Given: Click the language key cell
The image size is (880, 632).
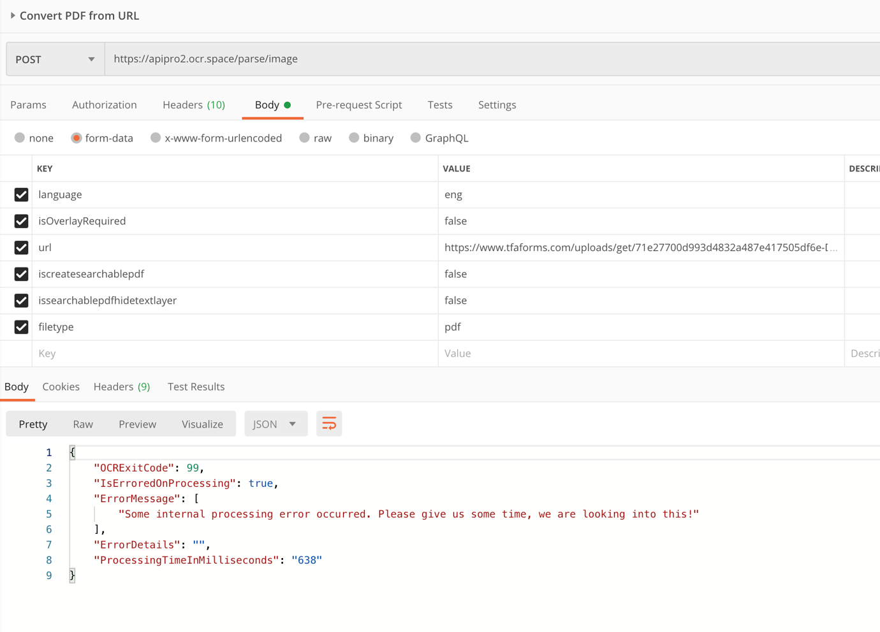Looking at the screenshot, I should coord(235,195).
